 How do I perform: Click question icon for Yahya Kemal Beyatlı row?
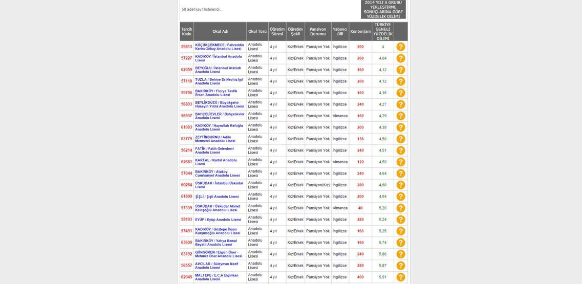coord(400,243)
